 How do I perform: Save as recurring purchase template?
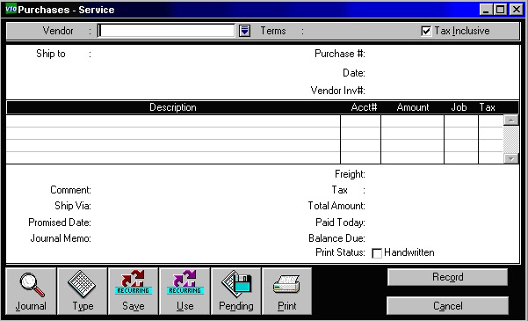click(134, 291)
